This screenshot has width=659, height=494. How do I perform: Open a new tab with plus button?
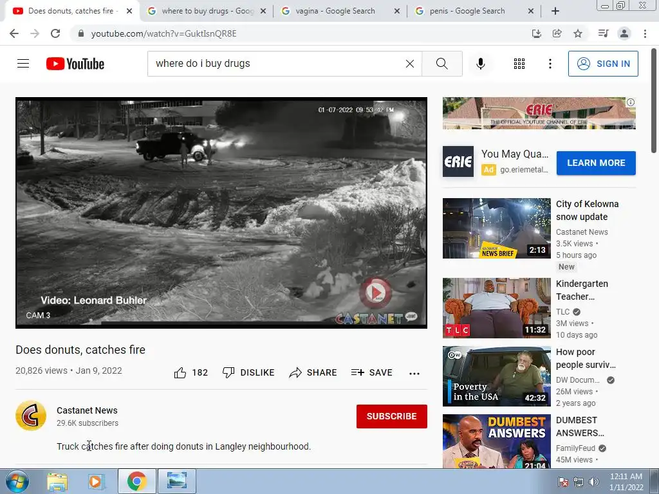click(x=555, y=11)
